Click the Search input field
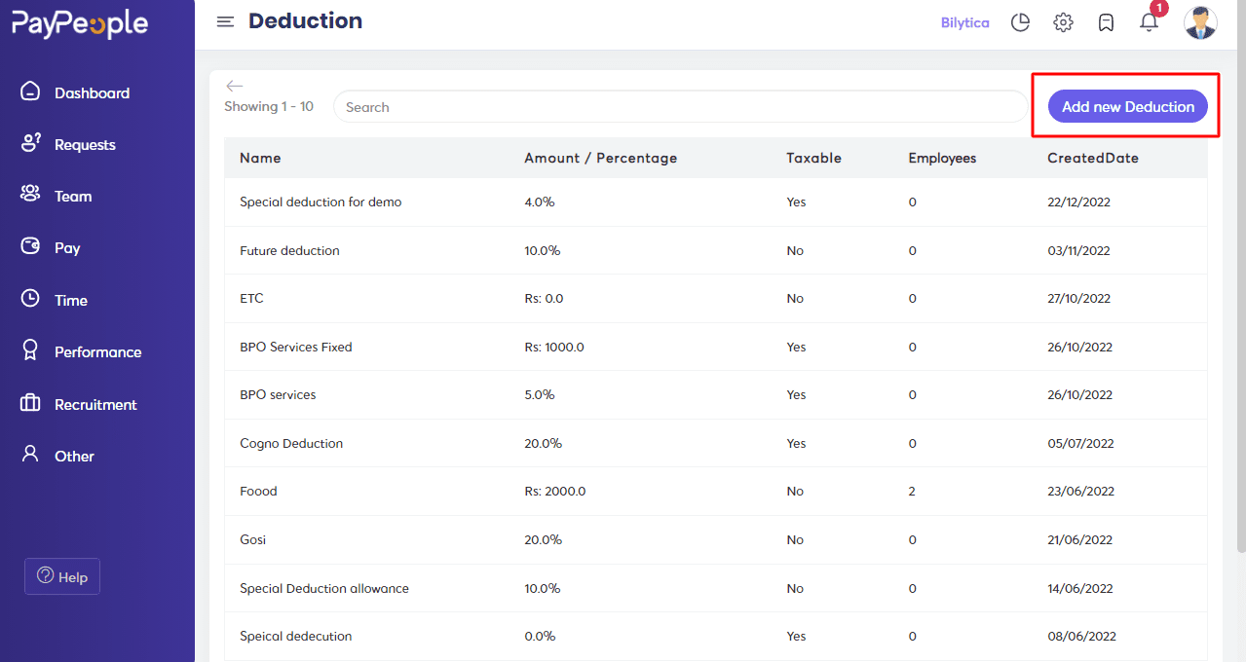The height and width of the screenshot is (662, 1246). coord(680,107)
